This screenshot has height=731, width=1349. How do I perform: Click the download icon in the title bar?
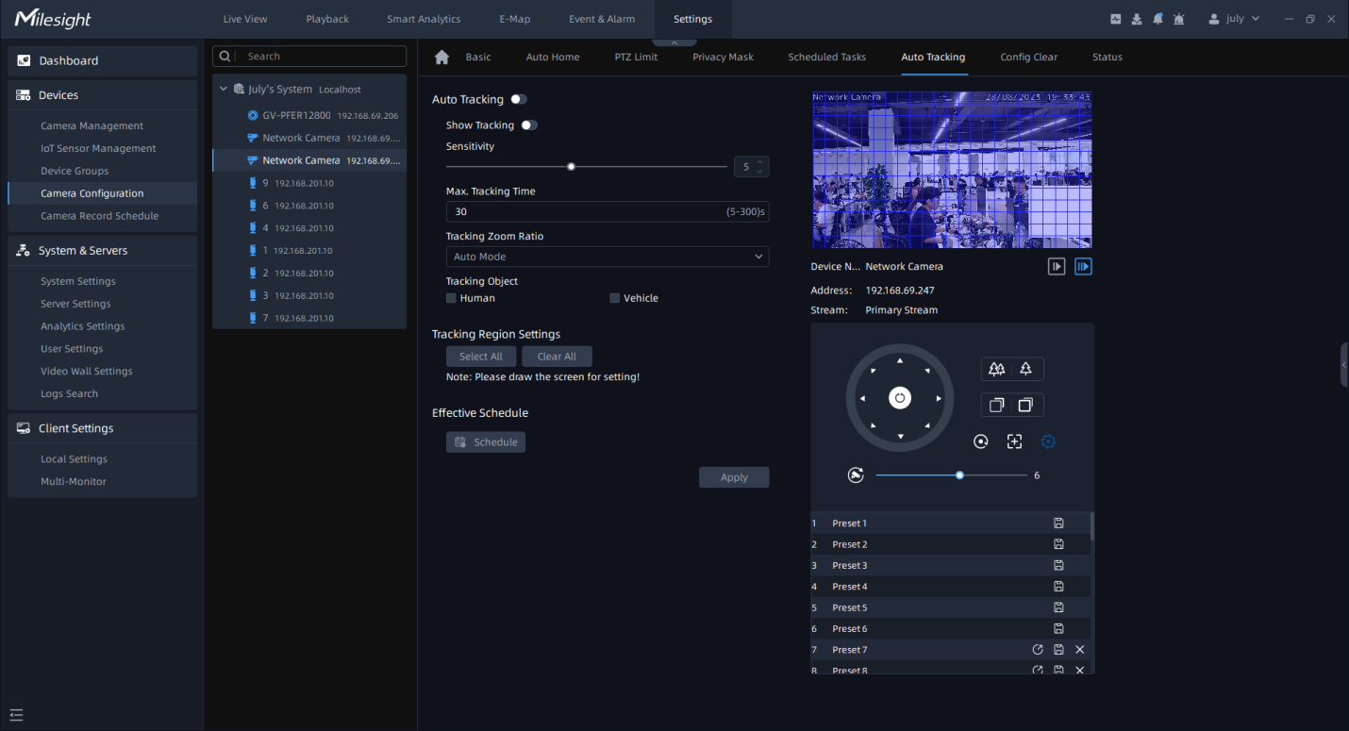click(x=1137, y=19)
